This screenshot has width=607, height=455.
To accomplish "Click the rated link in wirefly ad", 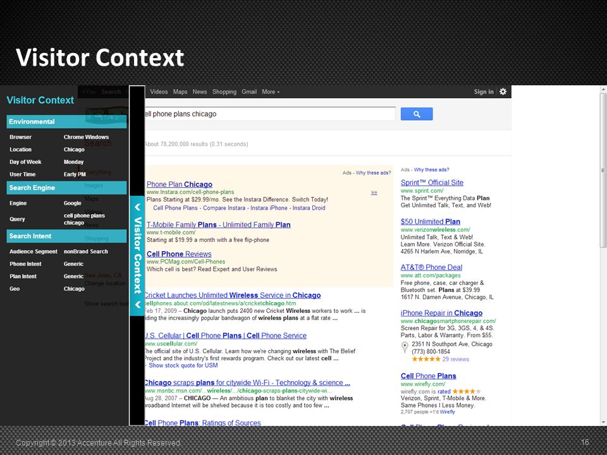I will [444, 392].
